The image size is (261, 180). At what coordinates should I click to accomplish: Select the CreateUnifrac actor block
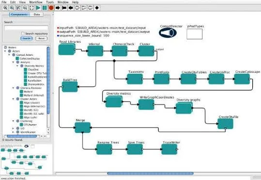[x=216, y=79]
